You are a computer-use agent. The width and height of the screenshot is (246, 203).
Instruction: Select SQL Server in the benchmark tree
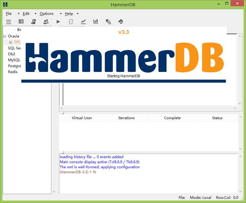14,48
